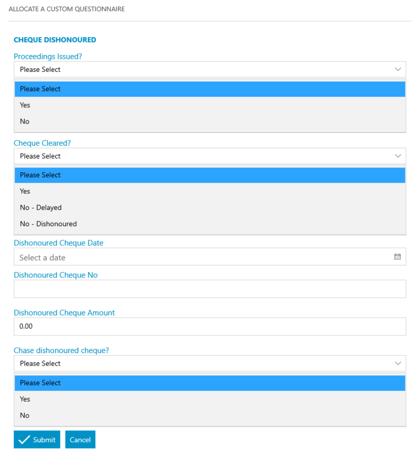This screenshot has width=419, height=455.
Task: Expand the Cheque Cleared dropdown arrow
Action: [397, 156]
